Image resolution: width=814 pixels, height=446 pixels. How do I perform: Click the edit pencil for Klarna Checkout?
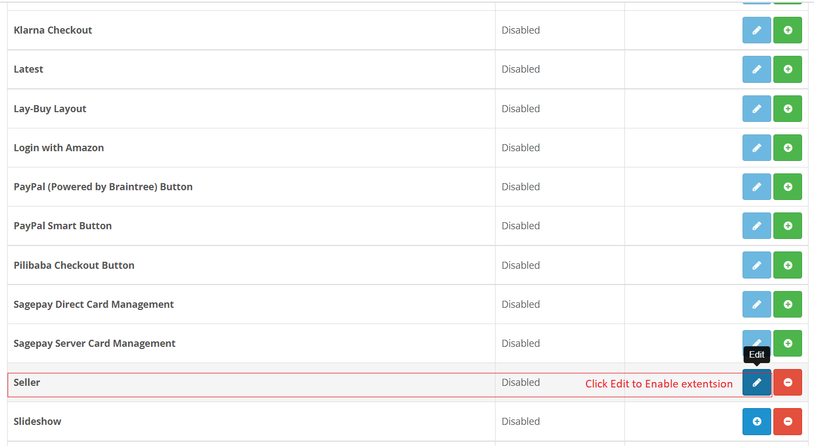tap(757, 30)
